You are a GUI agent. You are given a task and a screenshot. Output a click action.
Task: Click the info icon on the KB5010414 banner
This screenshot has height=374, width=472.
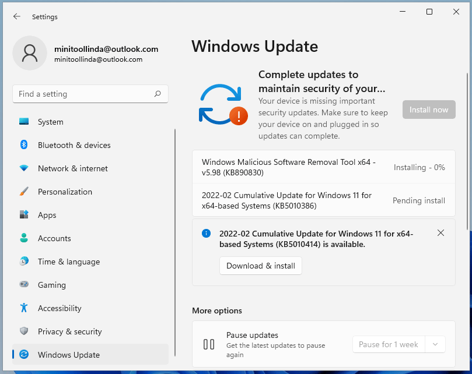click(205, 233)
